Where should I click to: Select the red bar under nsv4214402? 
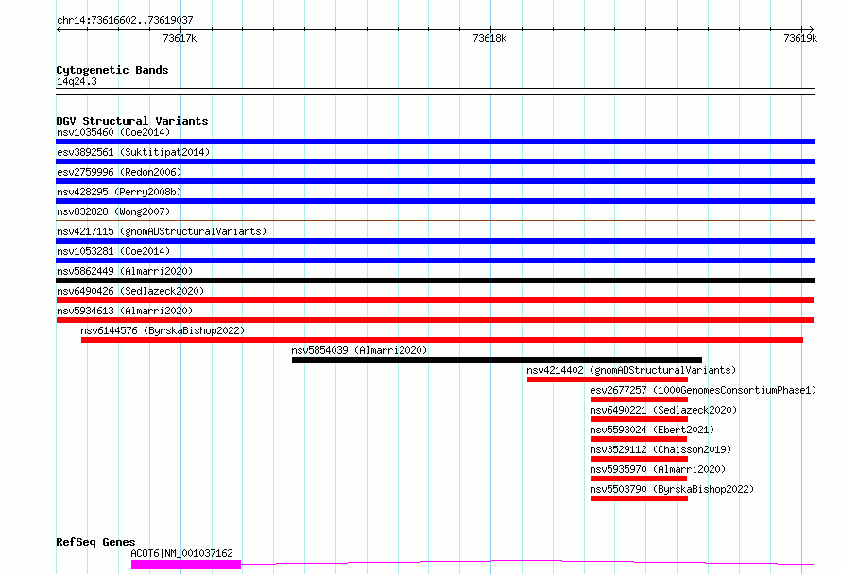click(x=608, y=380)
